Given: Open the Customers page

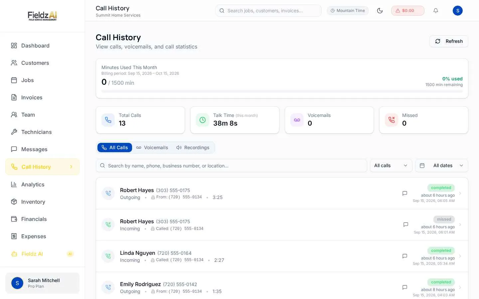Looking at the screenshot, I should 42,63.
